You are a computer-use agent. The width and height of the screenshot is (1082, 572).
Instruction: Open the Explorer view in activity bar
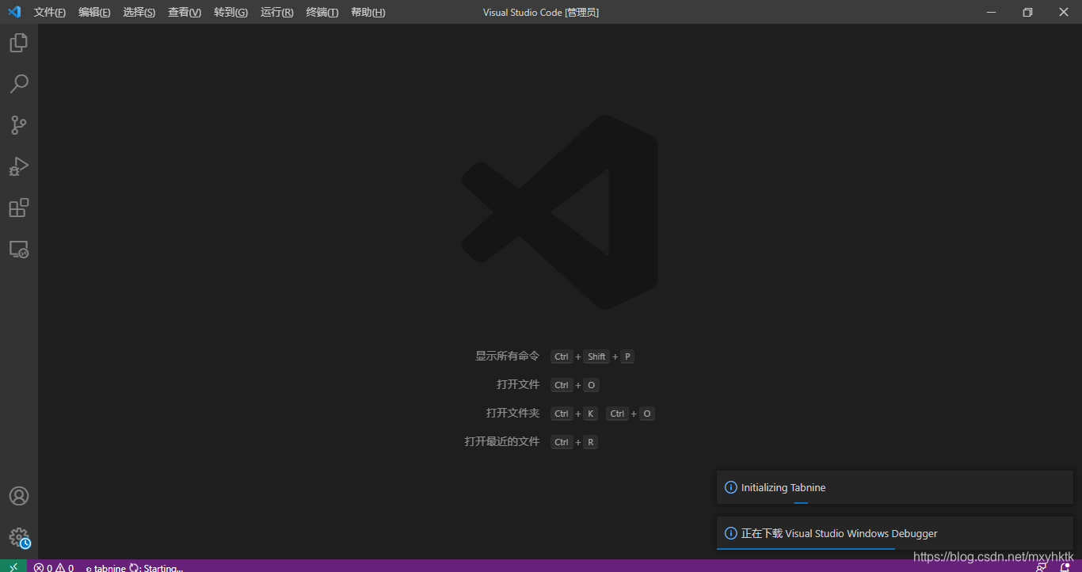tap(19, 43)
